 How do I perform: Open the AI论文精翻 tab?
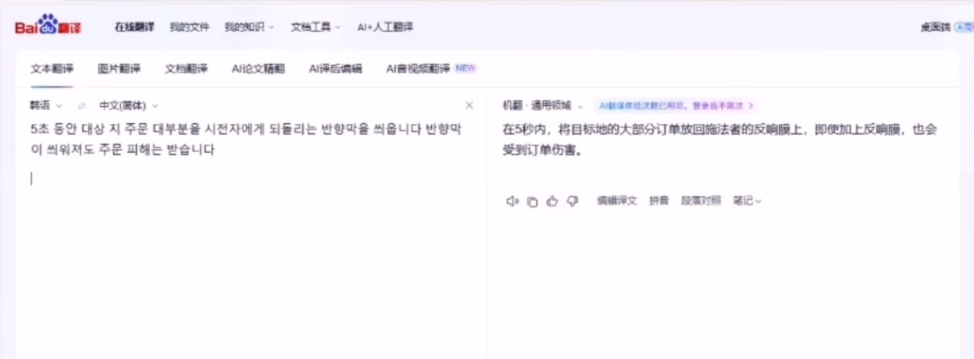(x=258, y=68)
